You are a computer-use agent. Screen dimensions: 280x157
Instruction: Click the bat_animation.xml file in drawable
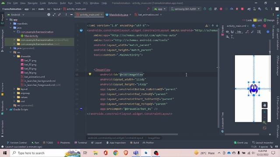point(33,77)
